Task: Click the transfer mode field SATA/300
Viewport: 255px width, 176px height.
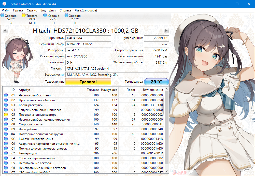Action: coord(88,56)
